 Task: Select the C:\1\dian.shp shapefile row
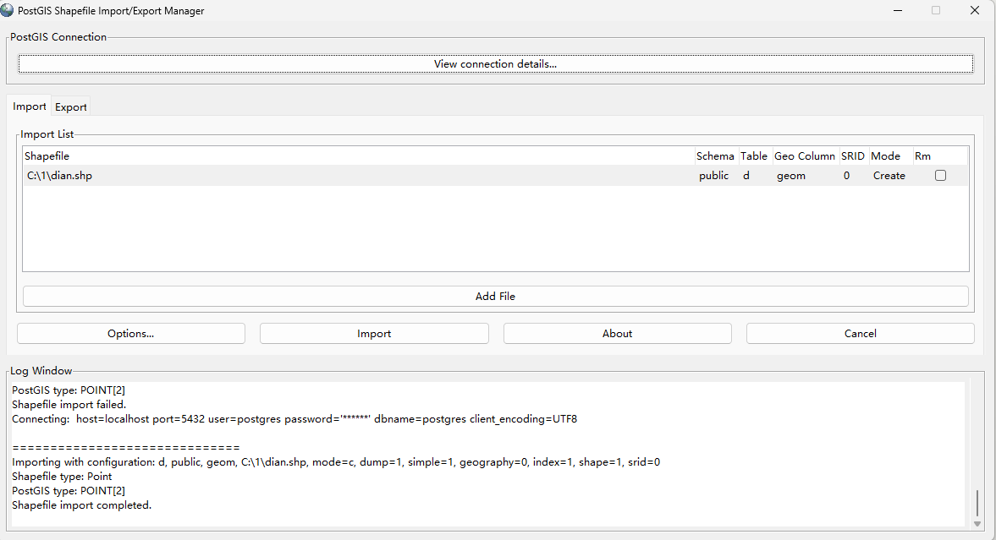coord(495,176)
